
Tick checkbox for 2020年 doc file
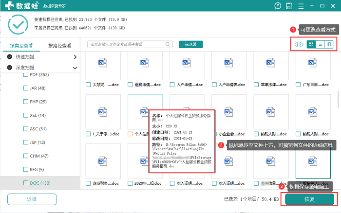(130, 183)
